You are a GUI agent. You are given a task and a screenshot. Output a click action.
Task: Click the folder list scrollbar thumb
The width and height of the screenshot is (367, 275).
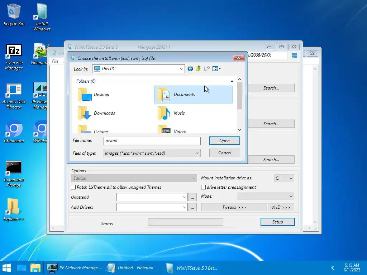coord(239,96)
